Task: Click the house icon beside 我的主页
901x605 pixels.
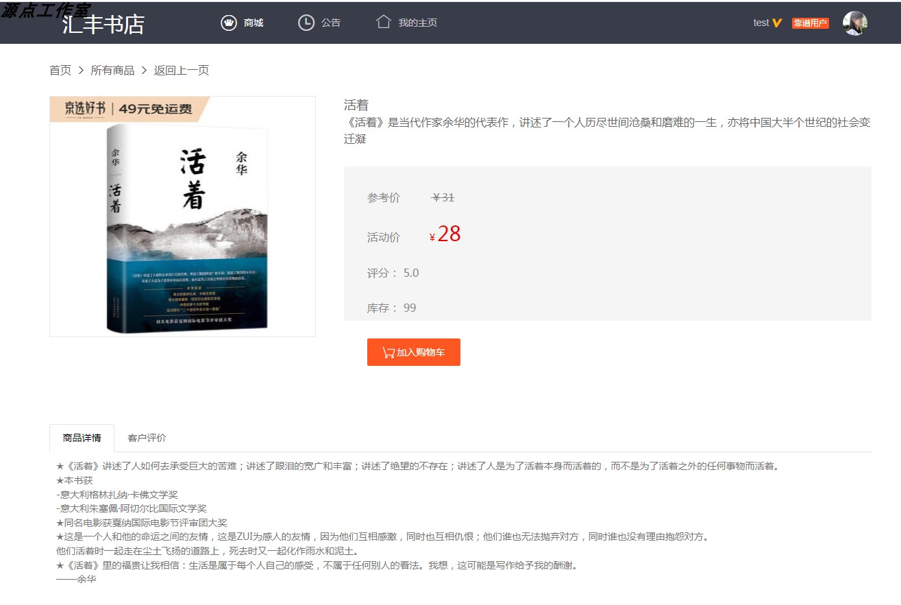Action: [x=384, y=22]
